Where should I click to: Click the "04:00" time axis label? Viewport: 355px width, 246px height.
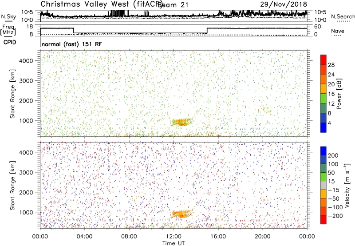(84, 237)
